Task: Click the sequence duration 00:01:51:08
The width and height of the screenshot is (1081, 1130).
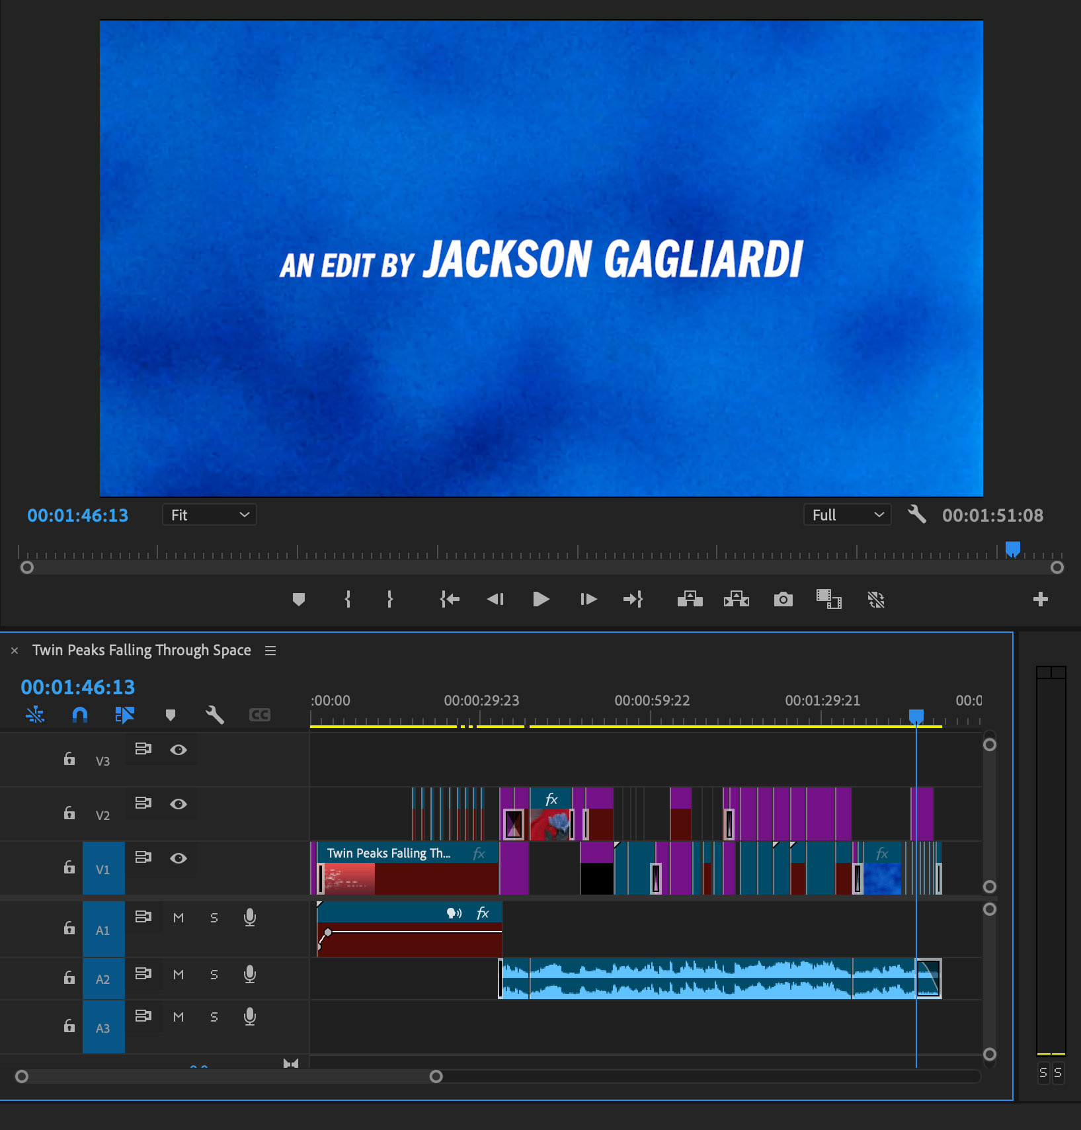Action: 992,515
